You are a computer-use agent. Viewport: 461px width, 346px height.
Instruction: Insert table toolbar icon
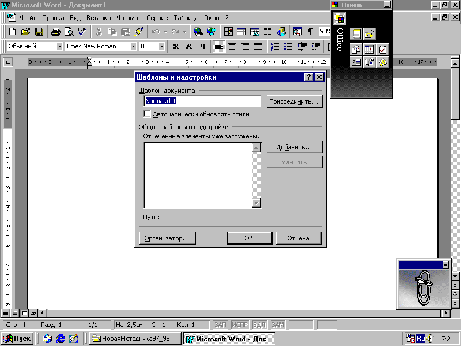point(241,32)
